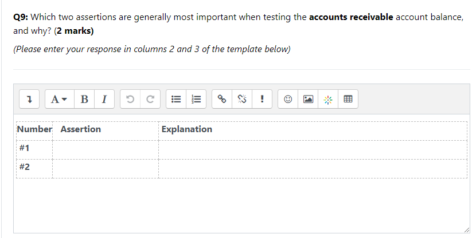Screen dimensions: 476x238
Task: Click the unlink icon
Action: pyautogui.click(x=241, y=100)
